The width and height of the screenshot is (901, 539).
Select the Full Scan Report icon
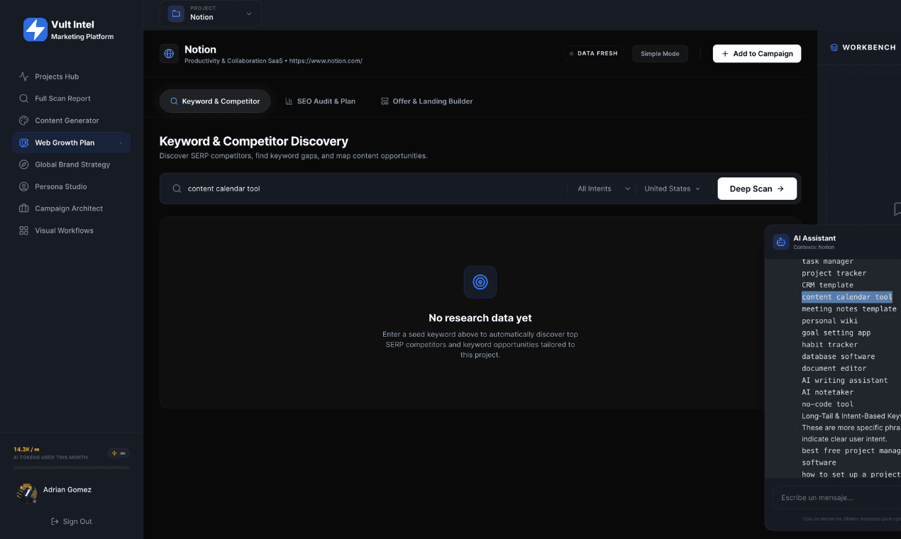(x=23, y=98)
